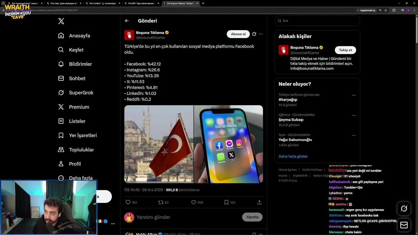Click the browser zoom magnifier icon
Screen dimensions: 418x235
pos(380,10)
